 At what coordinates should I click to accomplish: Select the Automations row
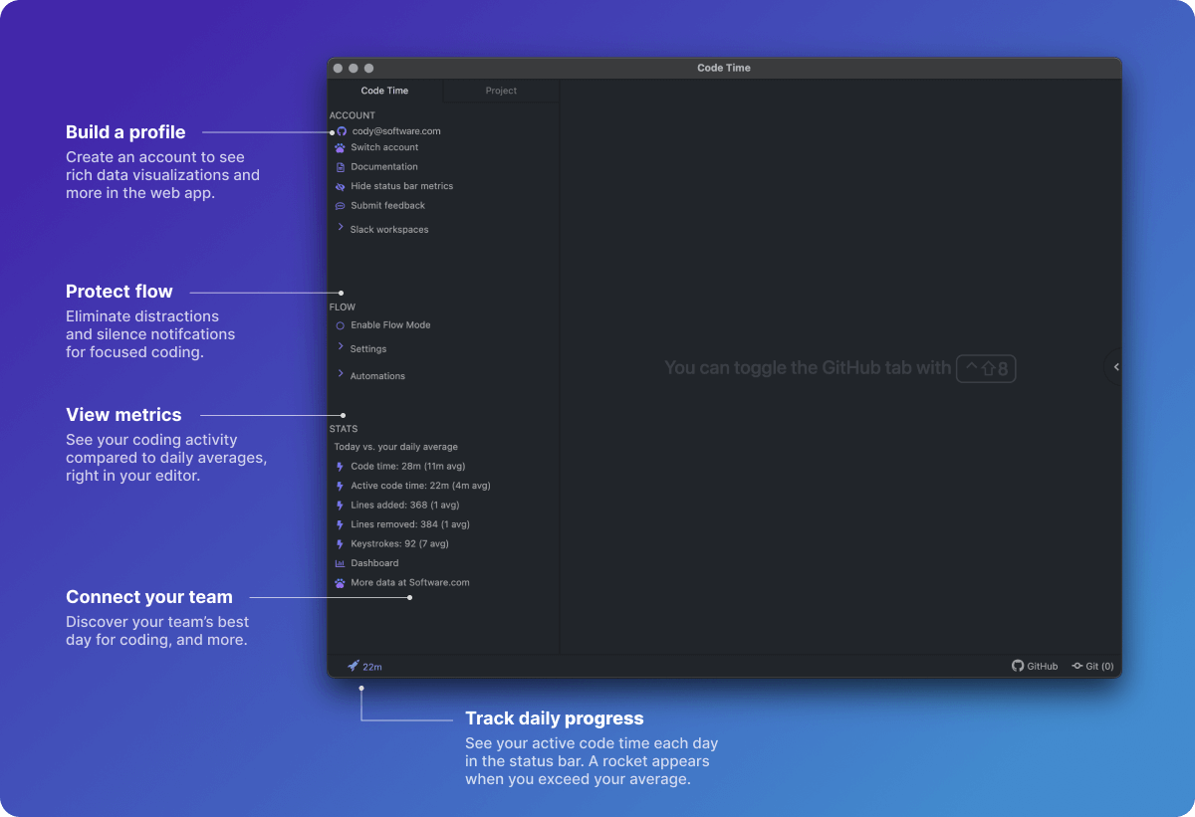pyautogui.click(x=377, y=376)
